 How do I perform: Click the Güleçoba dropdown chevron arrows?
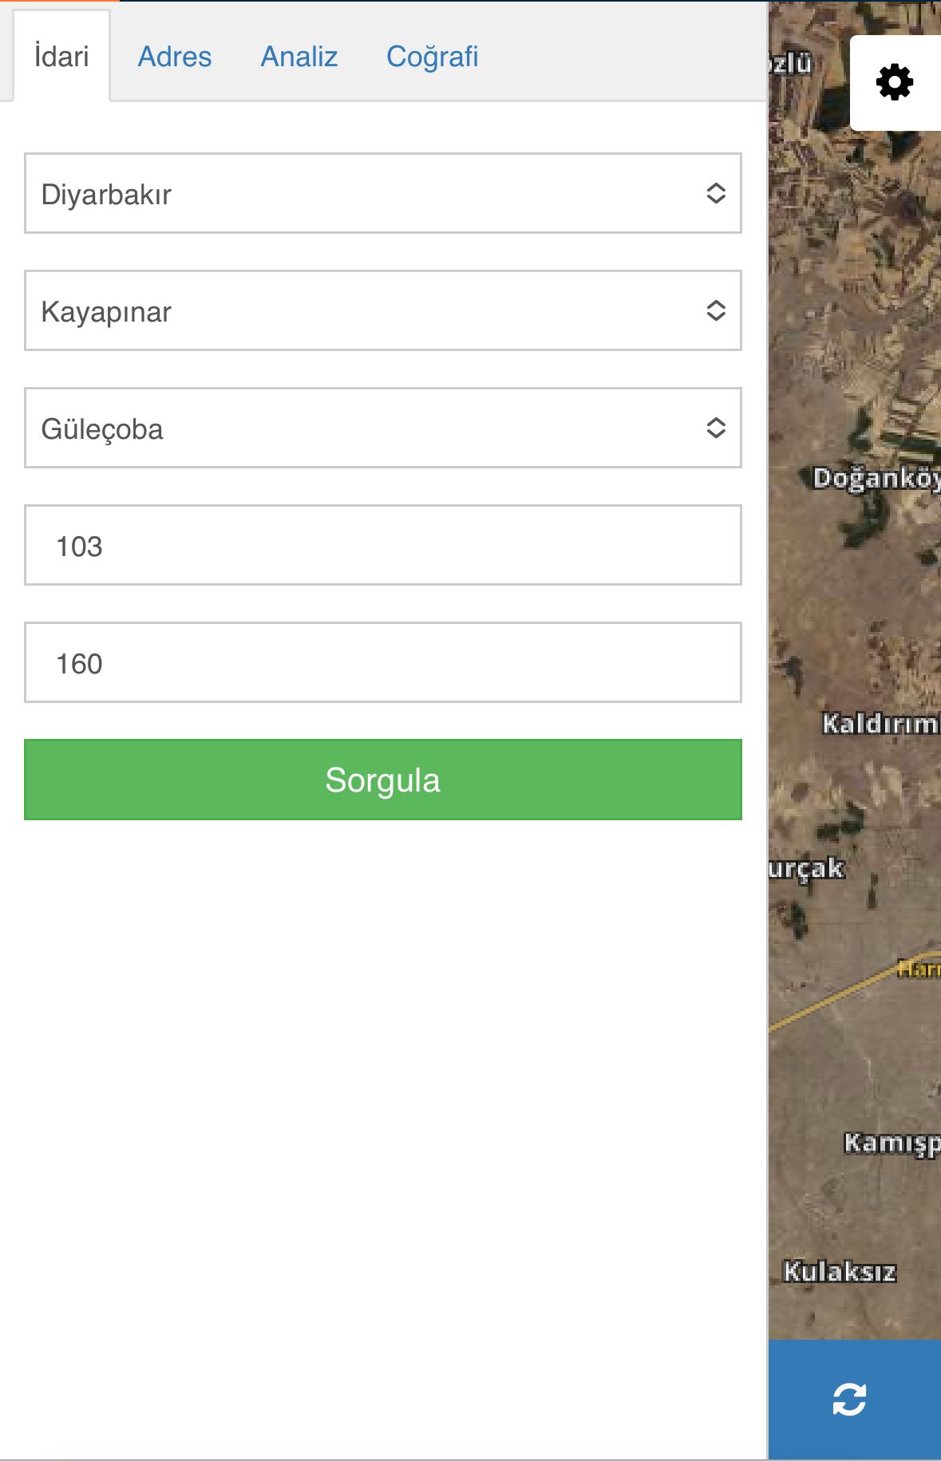tap(716, 428)
